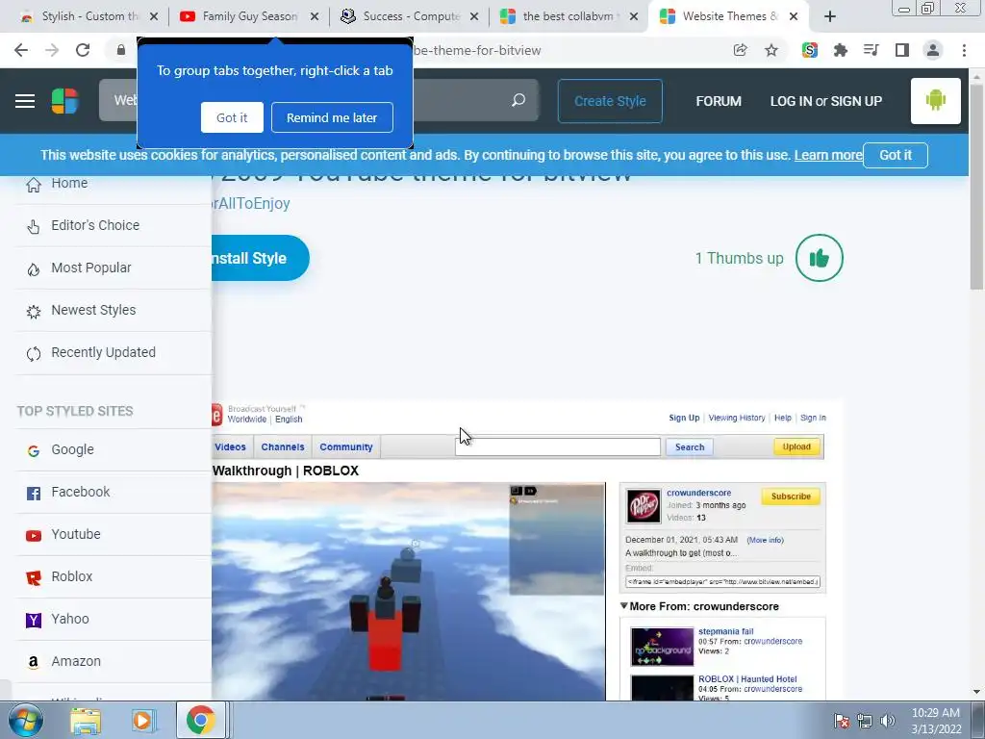Open Windows Media Player taskbar icon
Viewport: 985px width, 739px height.
[x=142, y=720]
